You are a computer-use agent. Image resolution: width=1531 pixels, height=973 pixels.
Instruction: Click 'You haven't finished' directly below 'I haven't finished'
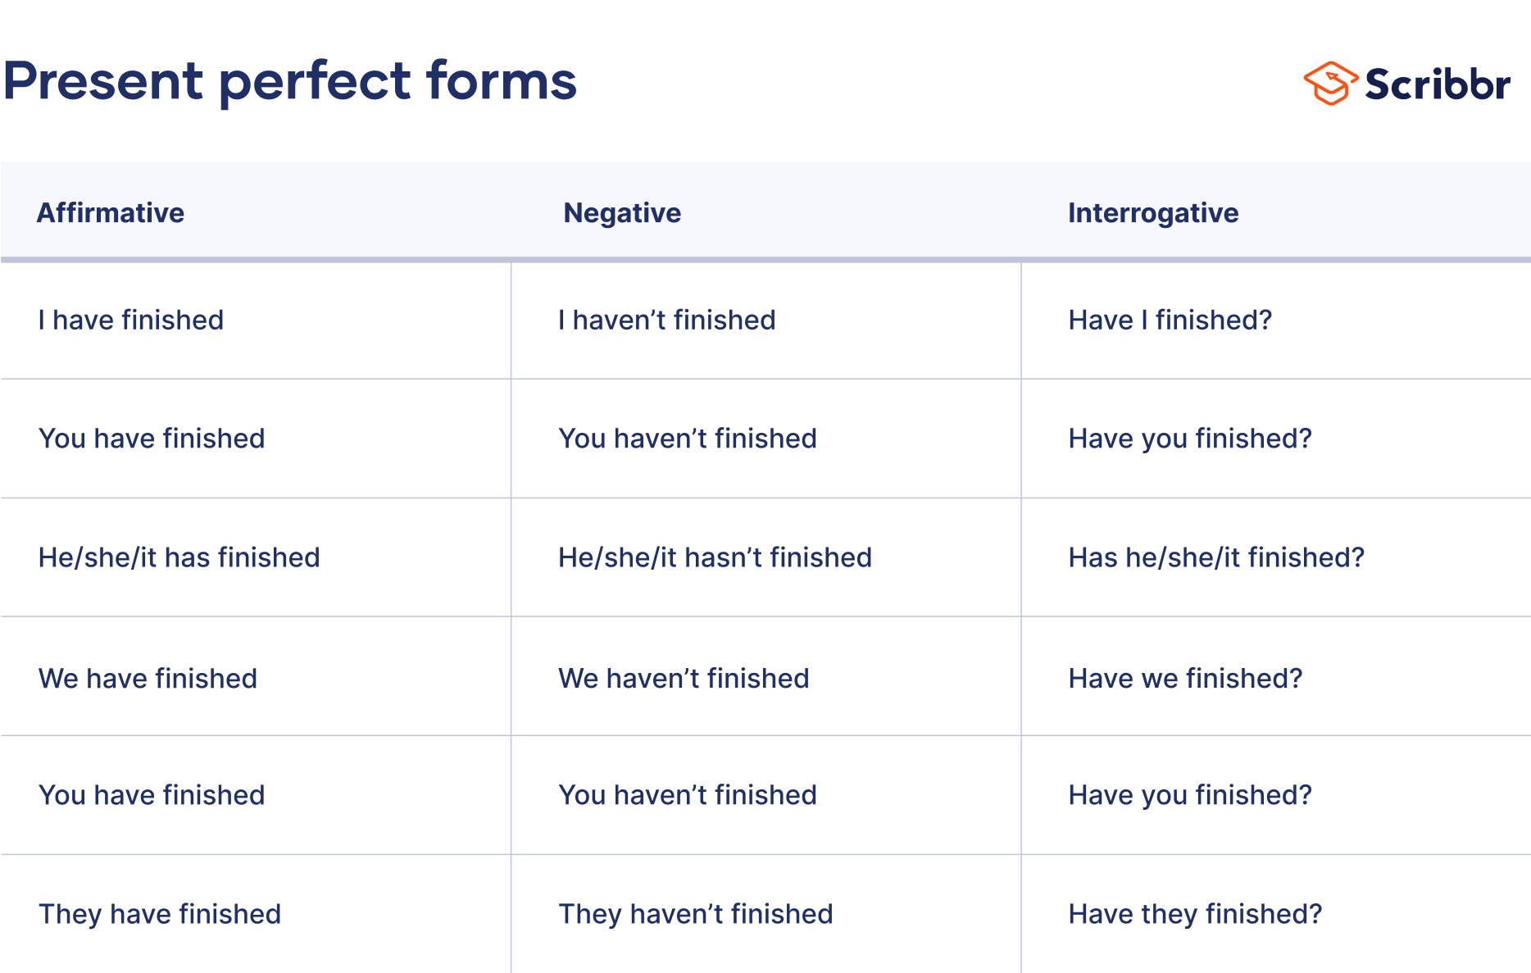[688, 439]
